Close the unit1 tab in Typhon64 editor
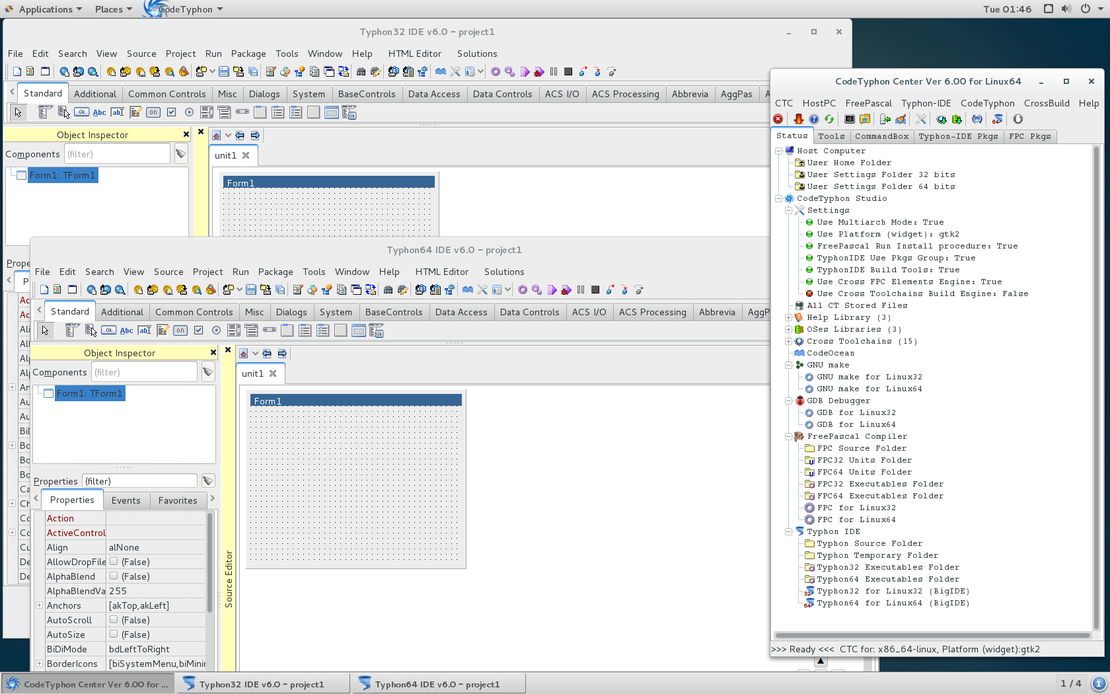The image size is (1110, 694). 273,373
